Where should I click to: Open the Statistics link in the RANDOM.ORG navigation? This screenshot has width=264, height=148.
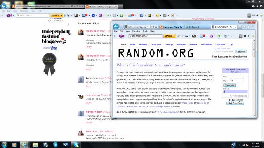[x=193, y=44]
